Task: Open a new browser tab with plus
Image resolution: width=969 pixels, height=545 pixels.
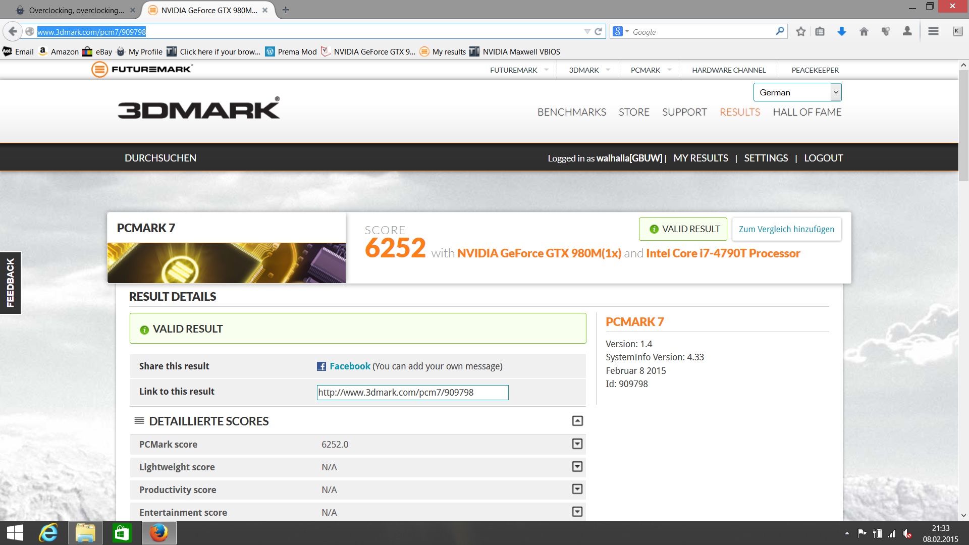Action: 286,10
